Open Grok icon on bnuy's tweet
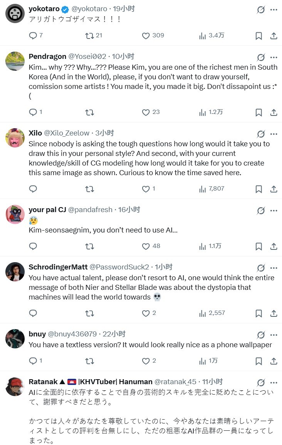282x445 pixels. click(x=261, y=335)
